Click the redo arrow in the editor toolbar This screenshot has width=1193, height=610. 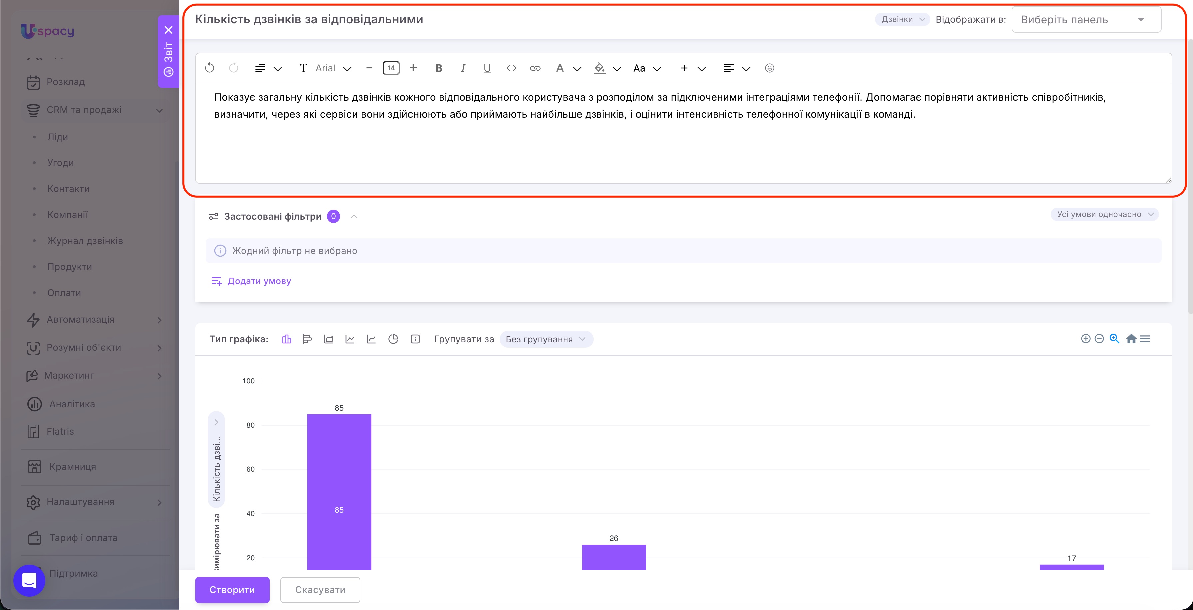234,68
